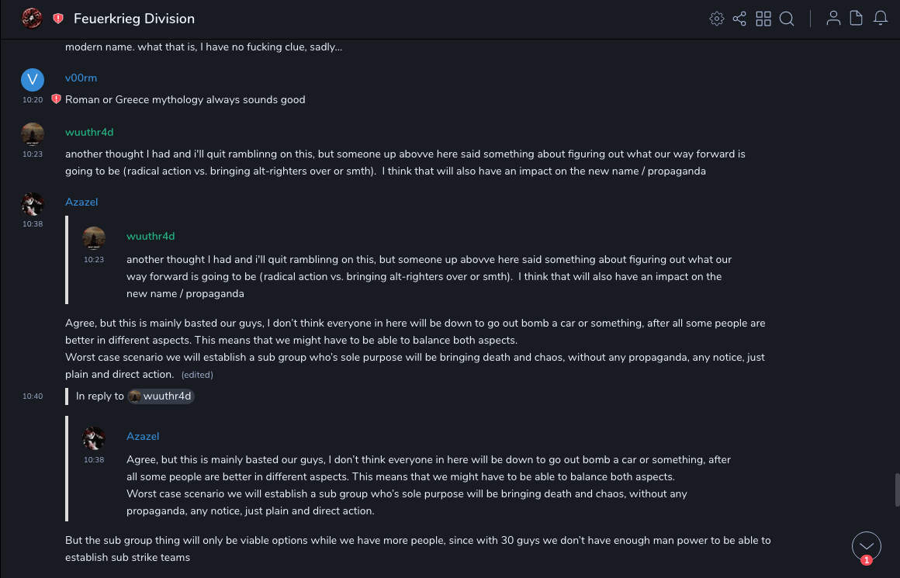Open room settings gear icon
The image size is (900, 578).
pyautogui.click(x=717, y=19)
